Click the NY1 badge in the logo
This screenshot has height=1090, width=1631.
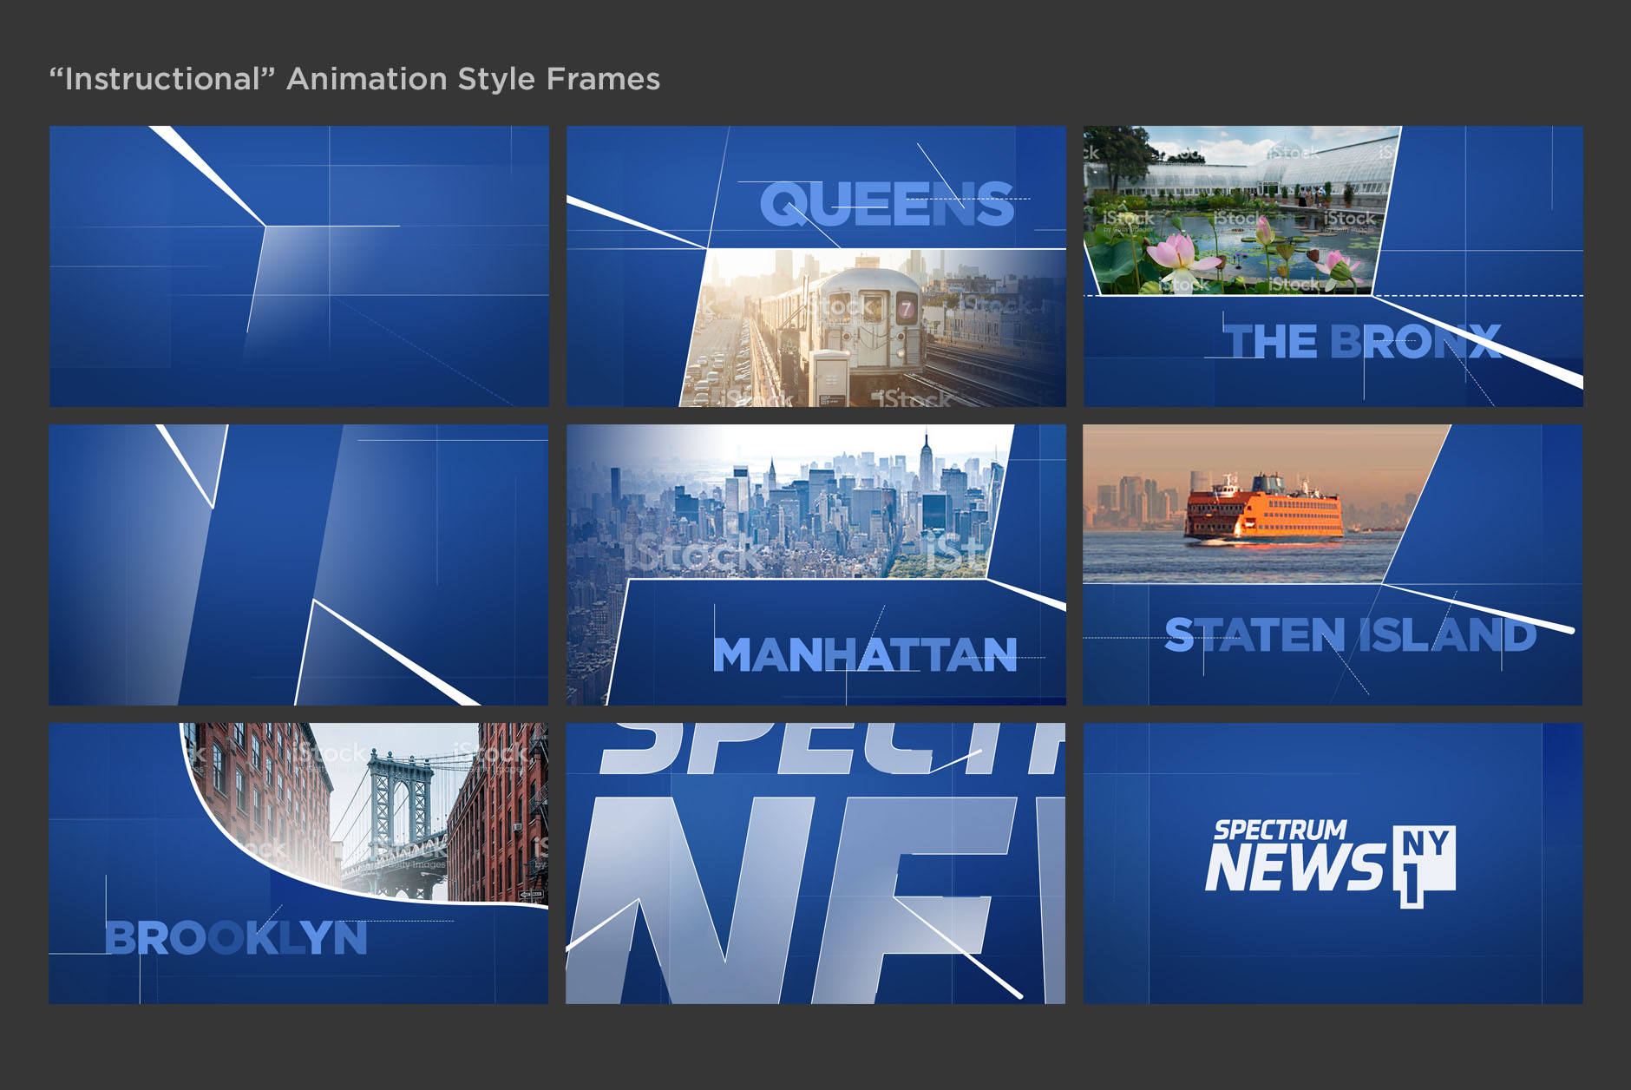(x=1425, y=865)
